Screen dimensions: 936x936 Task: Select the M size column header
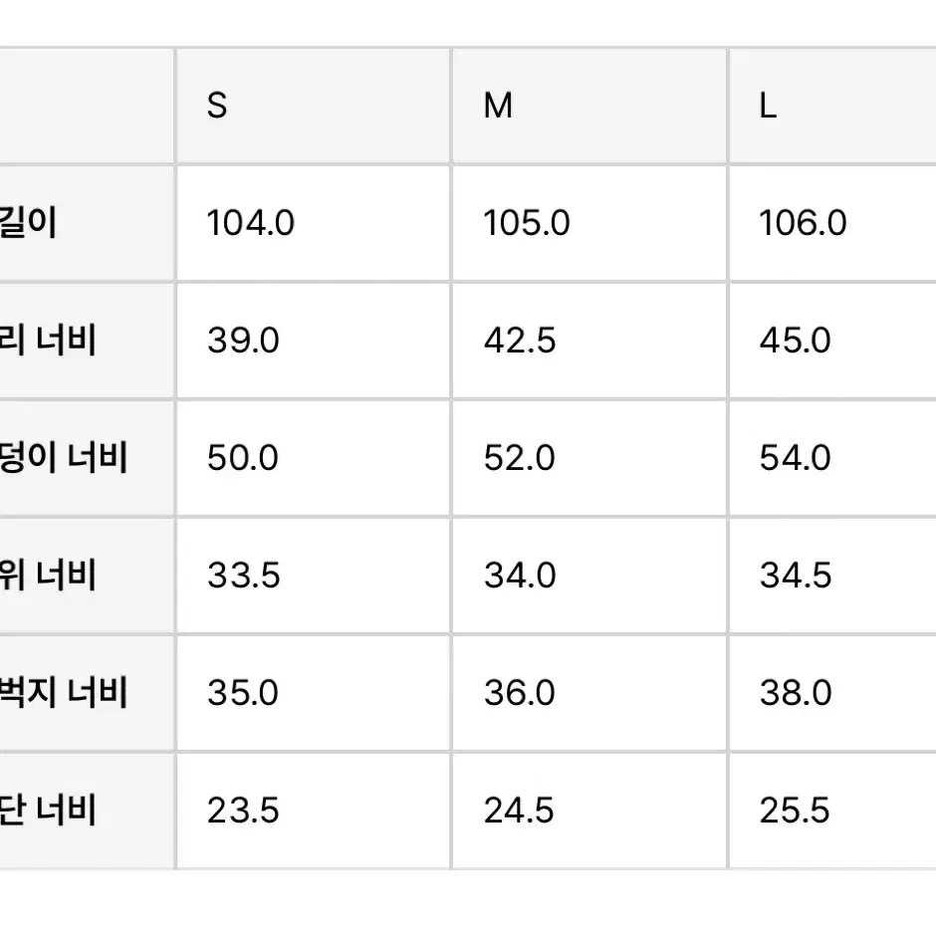pos(589,106)
